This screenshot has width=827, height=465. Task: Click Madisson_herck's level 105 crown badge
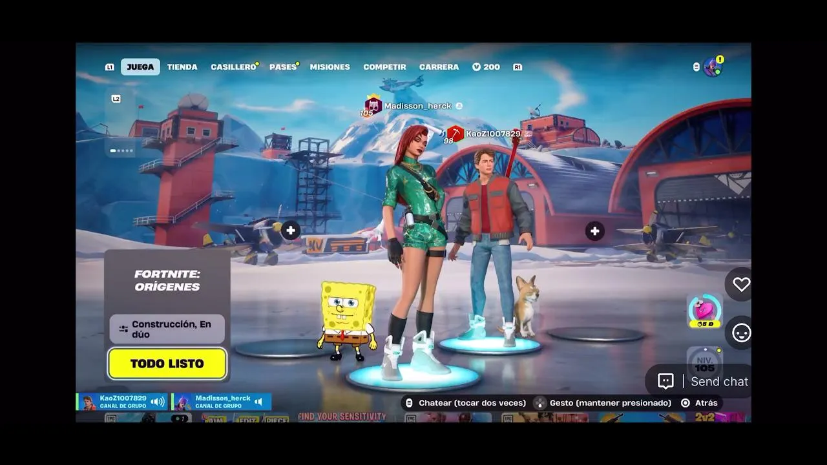coord(373,106)
